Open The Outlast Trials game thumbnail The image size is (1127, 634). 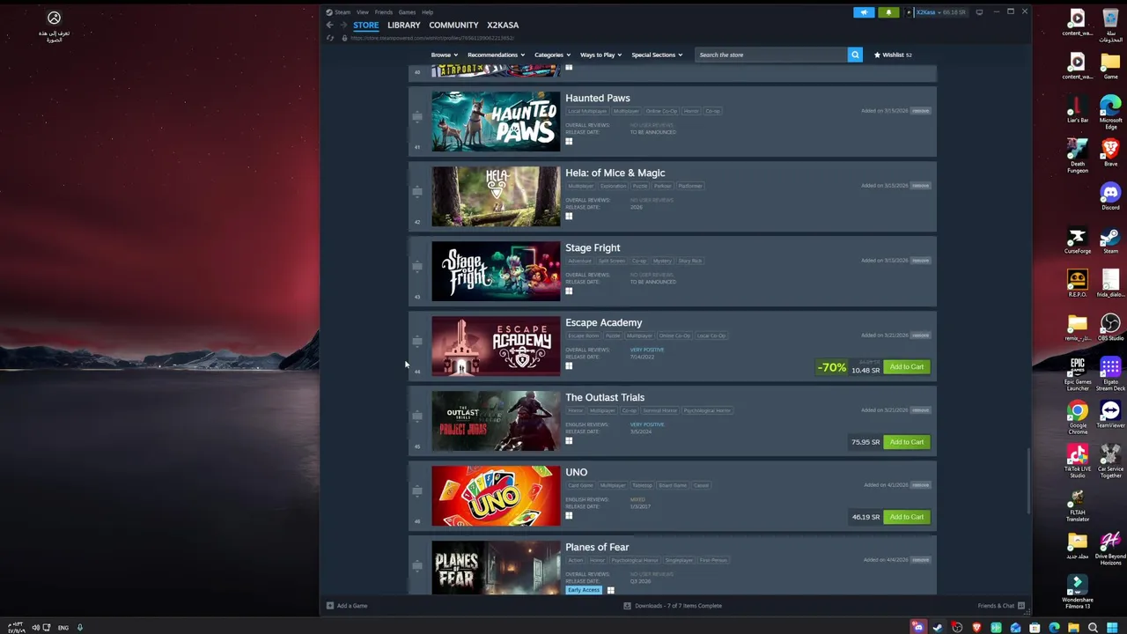coord(496,421)
